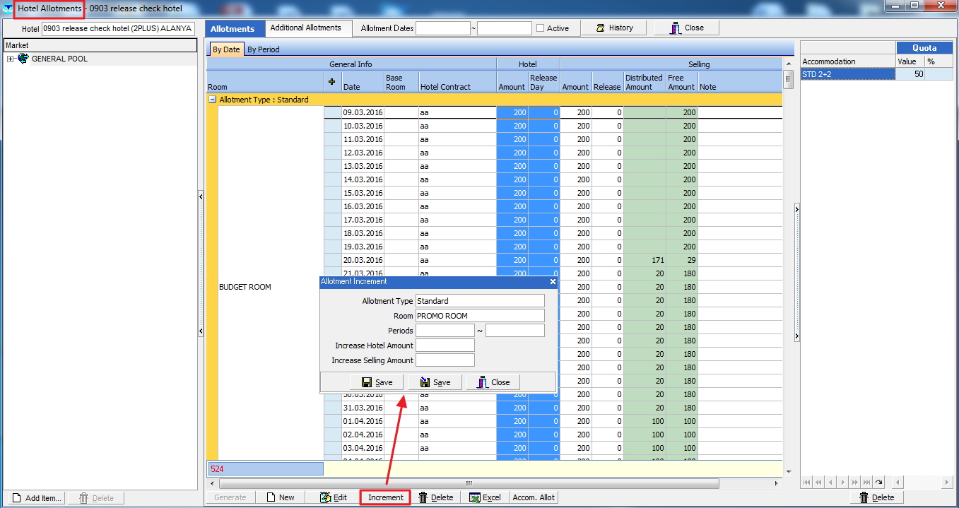This screenshot has height=508, width=959.
Task: Click Add Item under the Market panel
Action: 37,498
